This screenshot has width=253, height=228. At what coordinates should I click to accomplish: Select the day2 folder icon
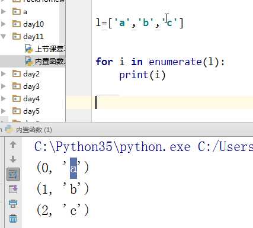click(17, 73)
